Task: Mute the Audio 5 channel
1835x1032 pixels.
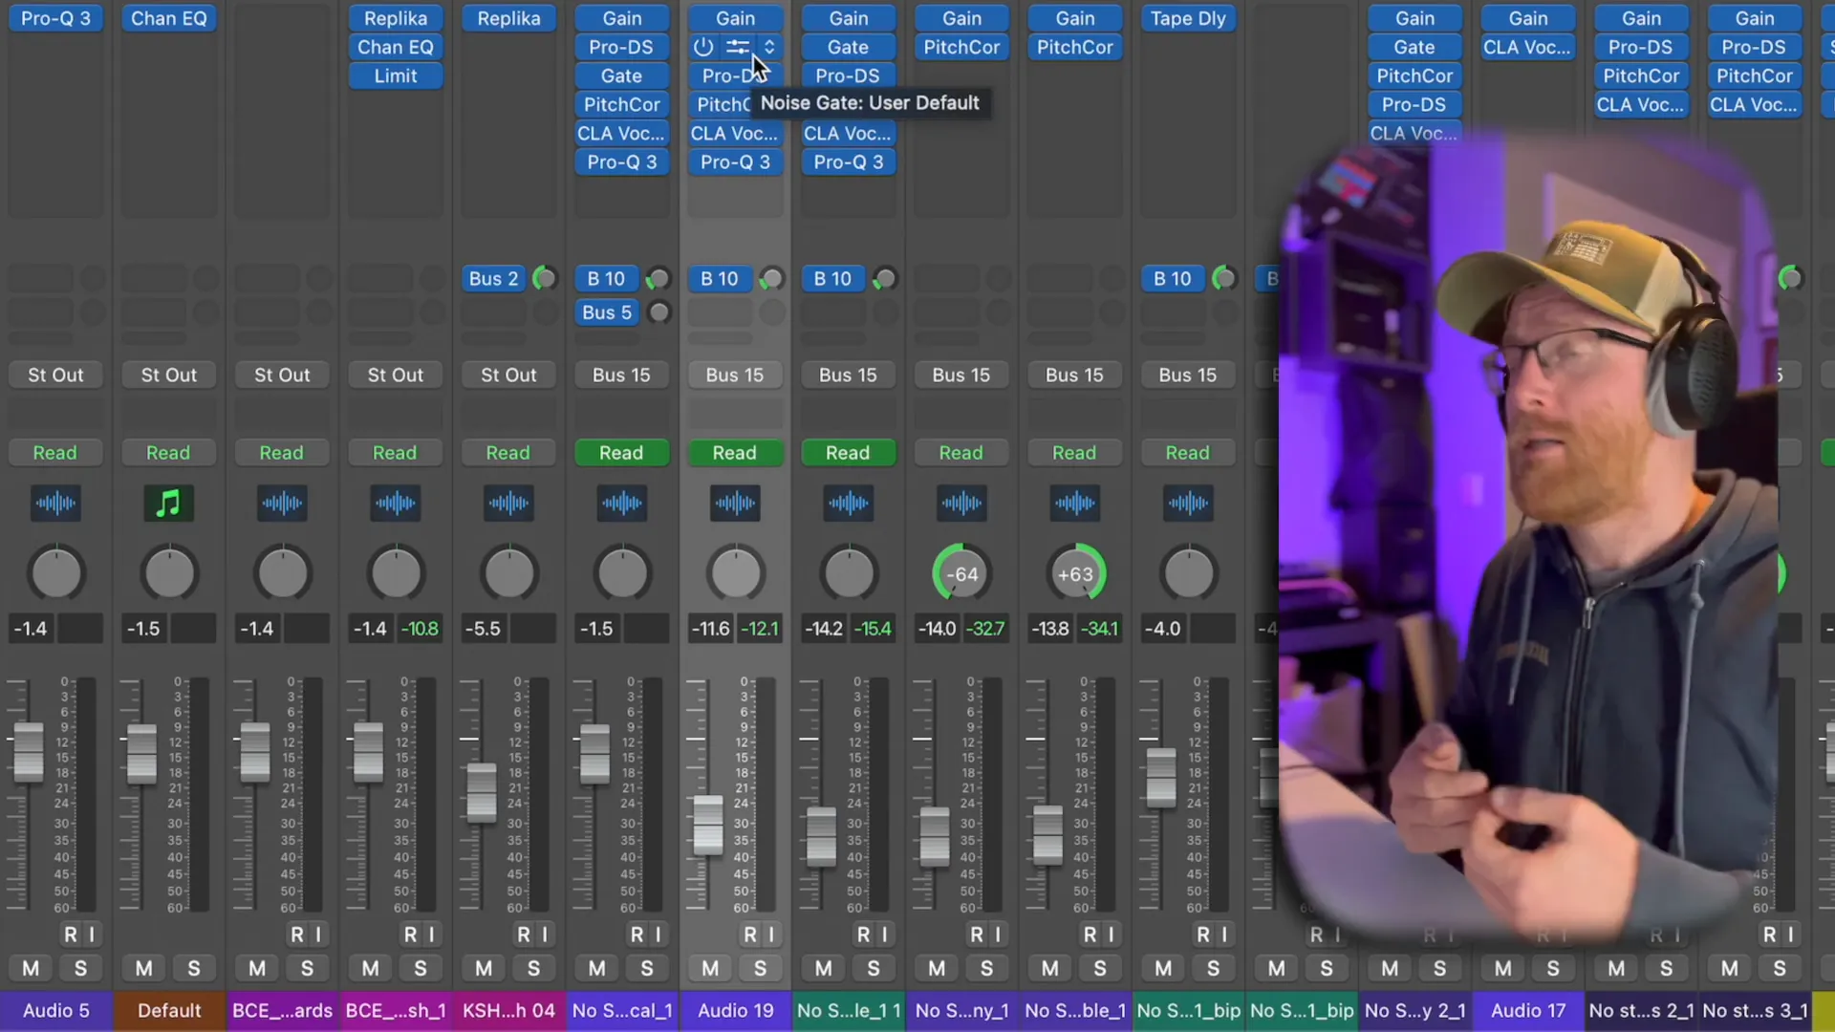Action: click(31, 969)
